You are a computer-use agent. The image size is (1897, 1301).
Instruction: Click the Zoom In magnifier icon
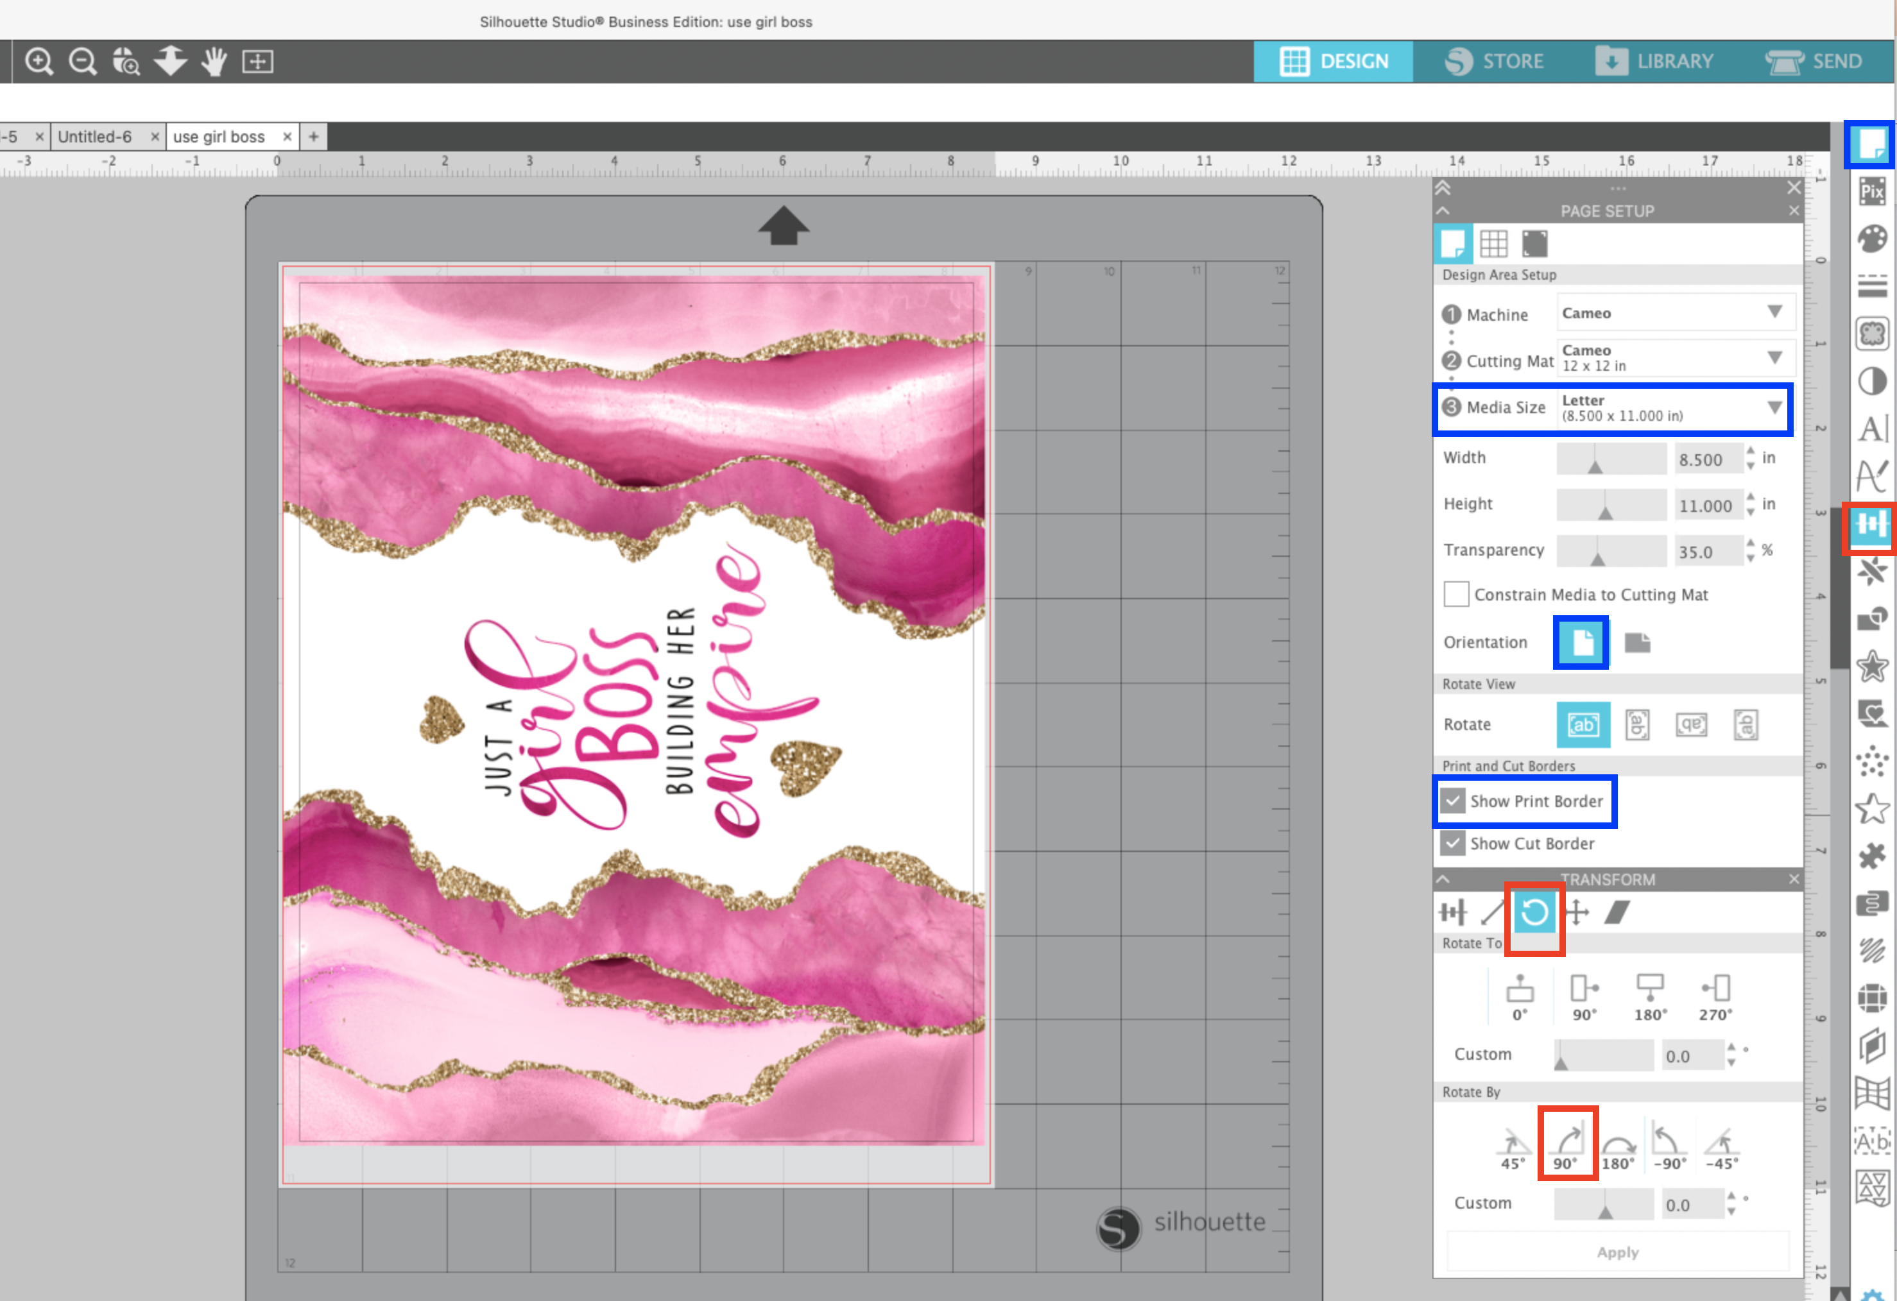(x=39, y=61)
